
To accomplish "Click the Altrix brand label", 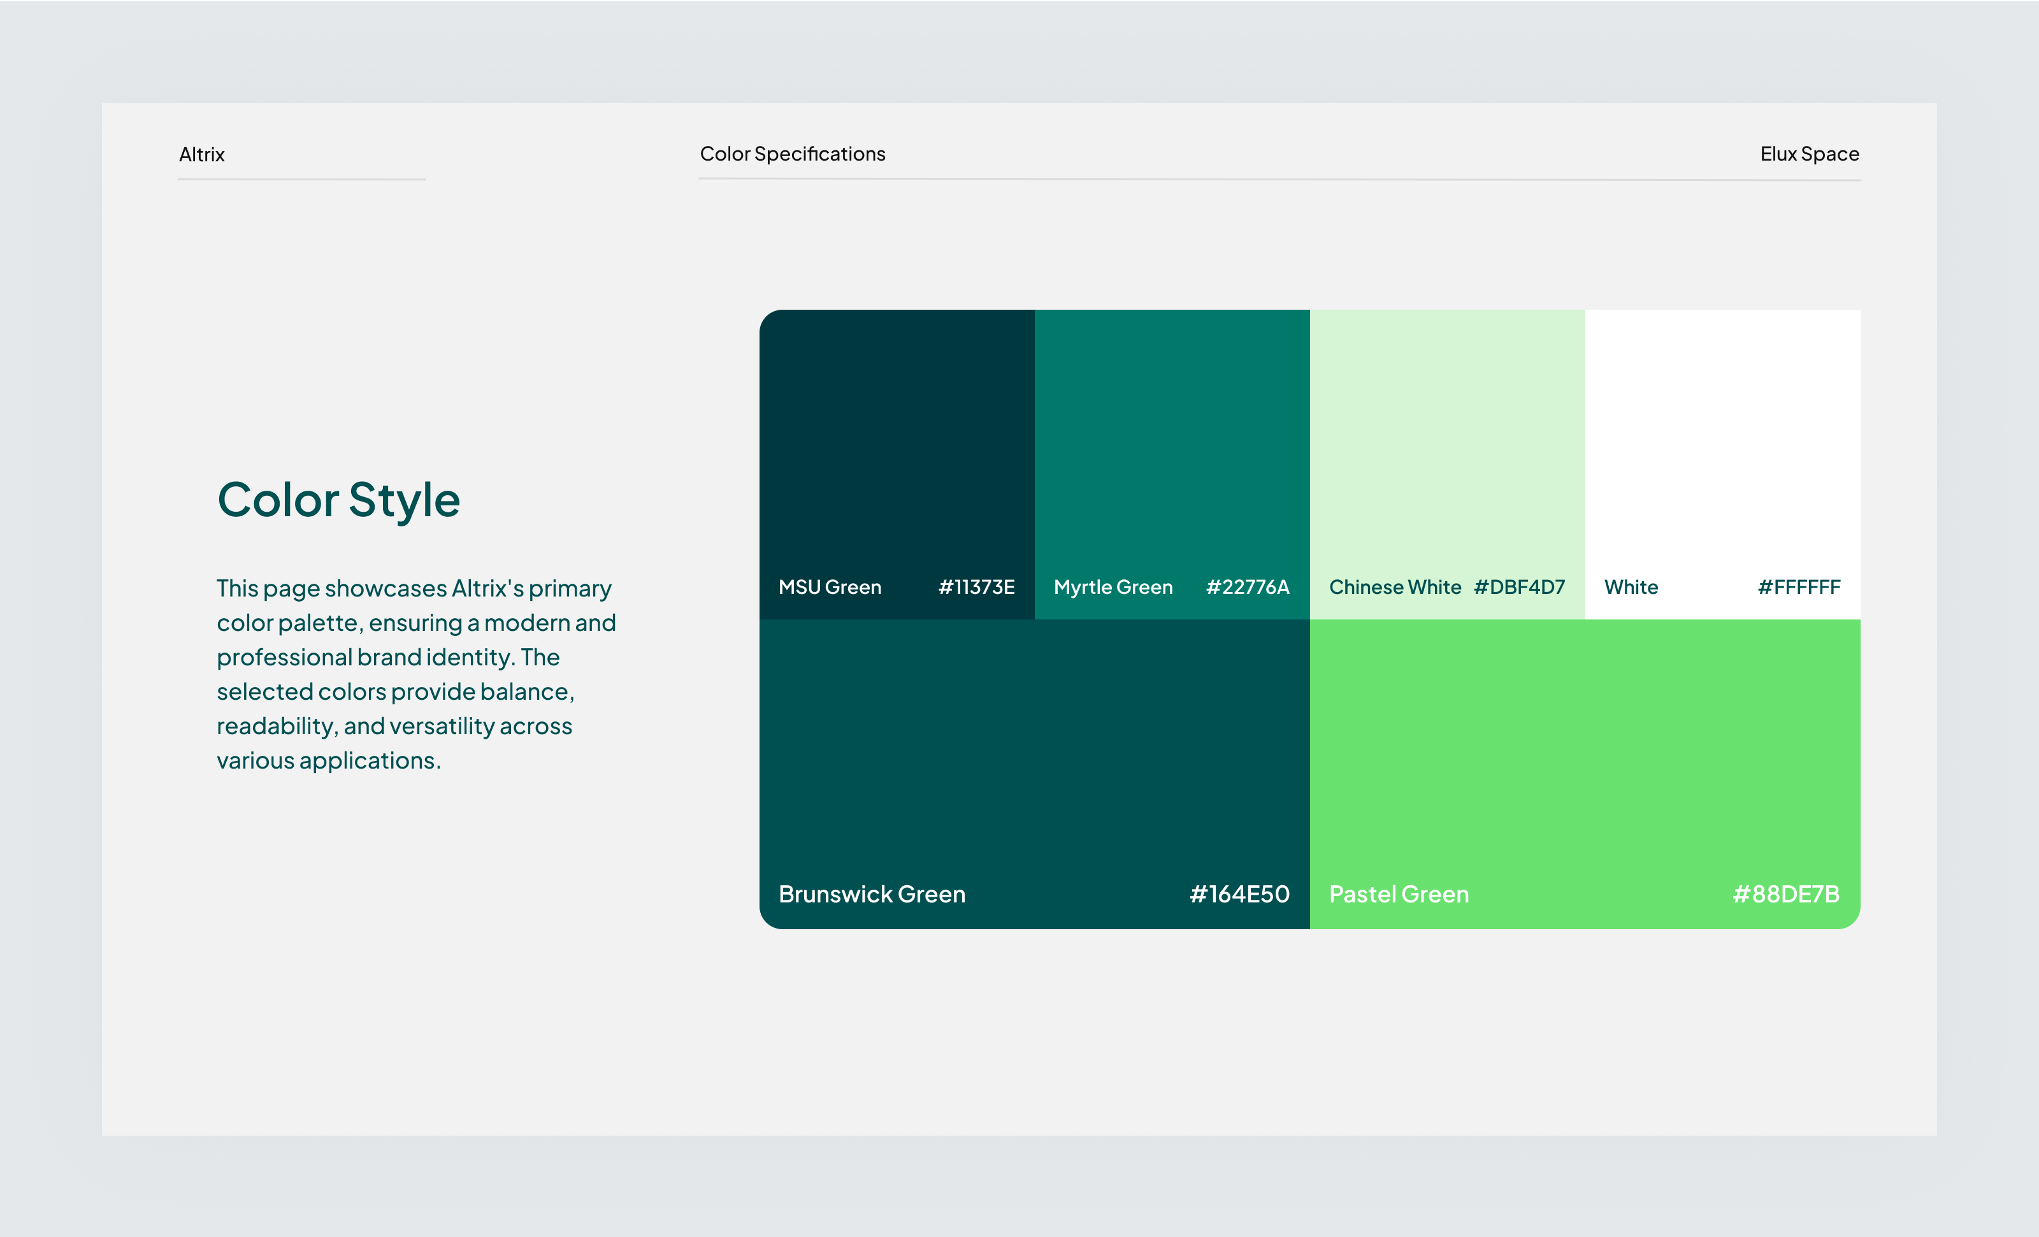I will point(201,154).
